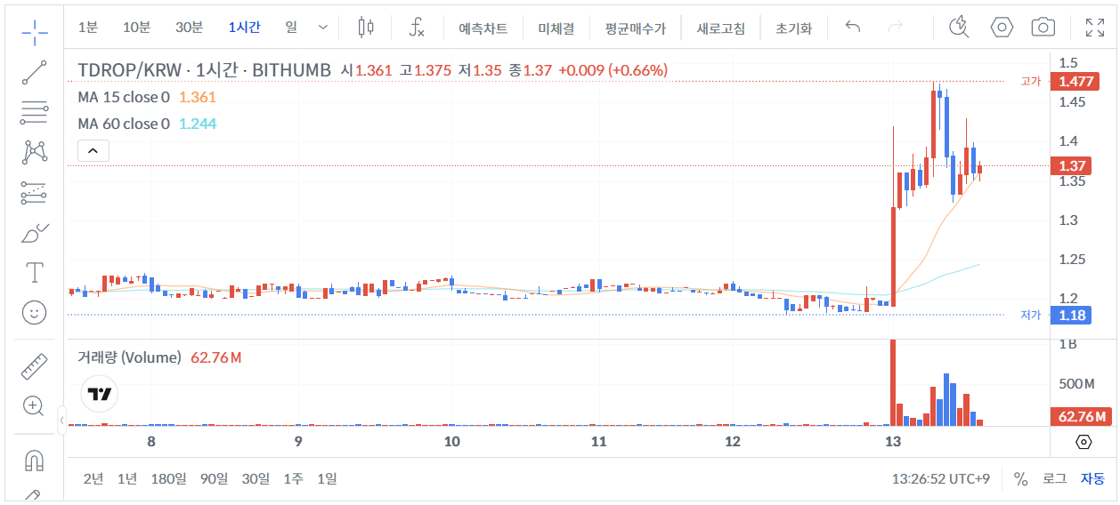Activate the zoom in tool
The height and width of the screenshot is (505, 1120).
[35, 405]
